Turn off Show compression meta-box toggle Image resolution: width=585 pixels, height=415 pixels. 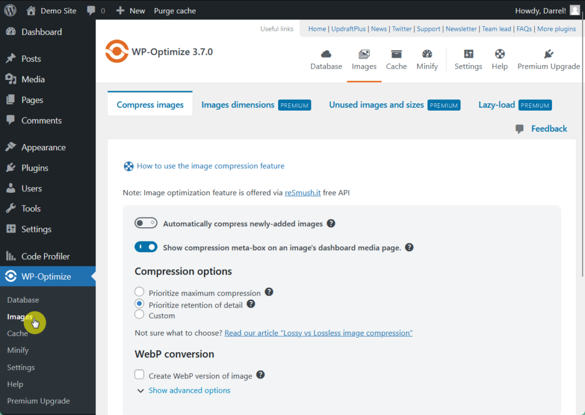pos(146,247)
